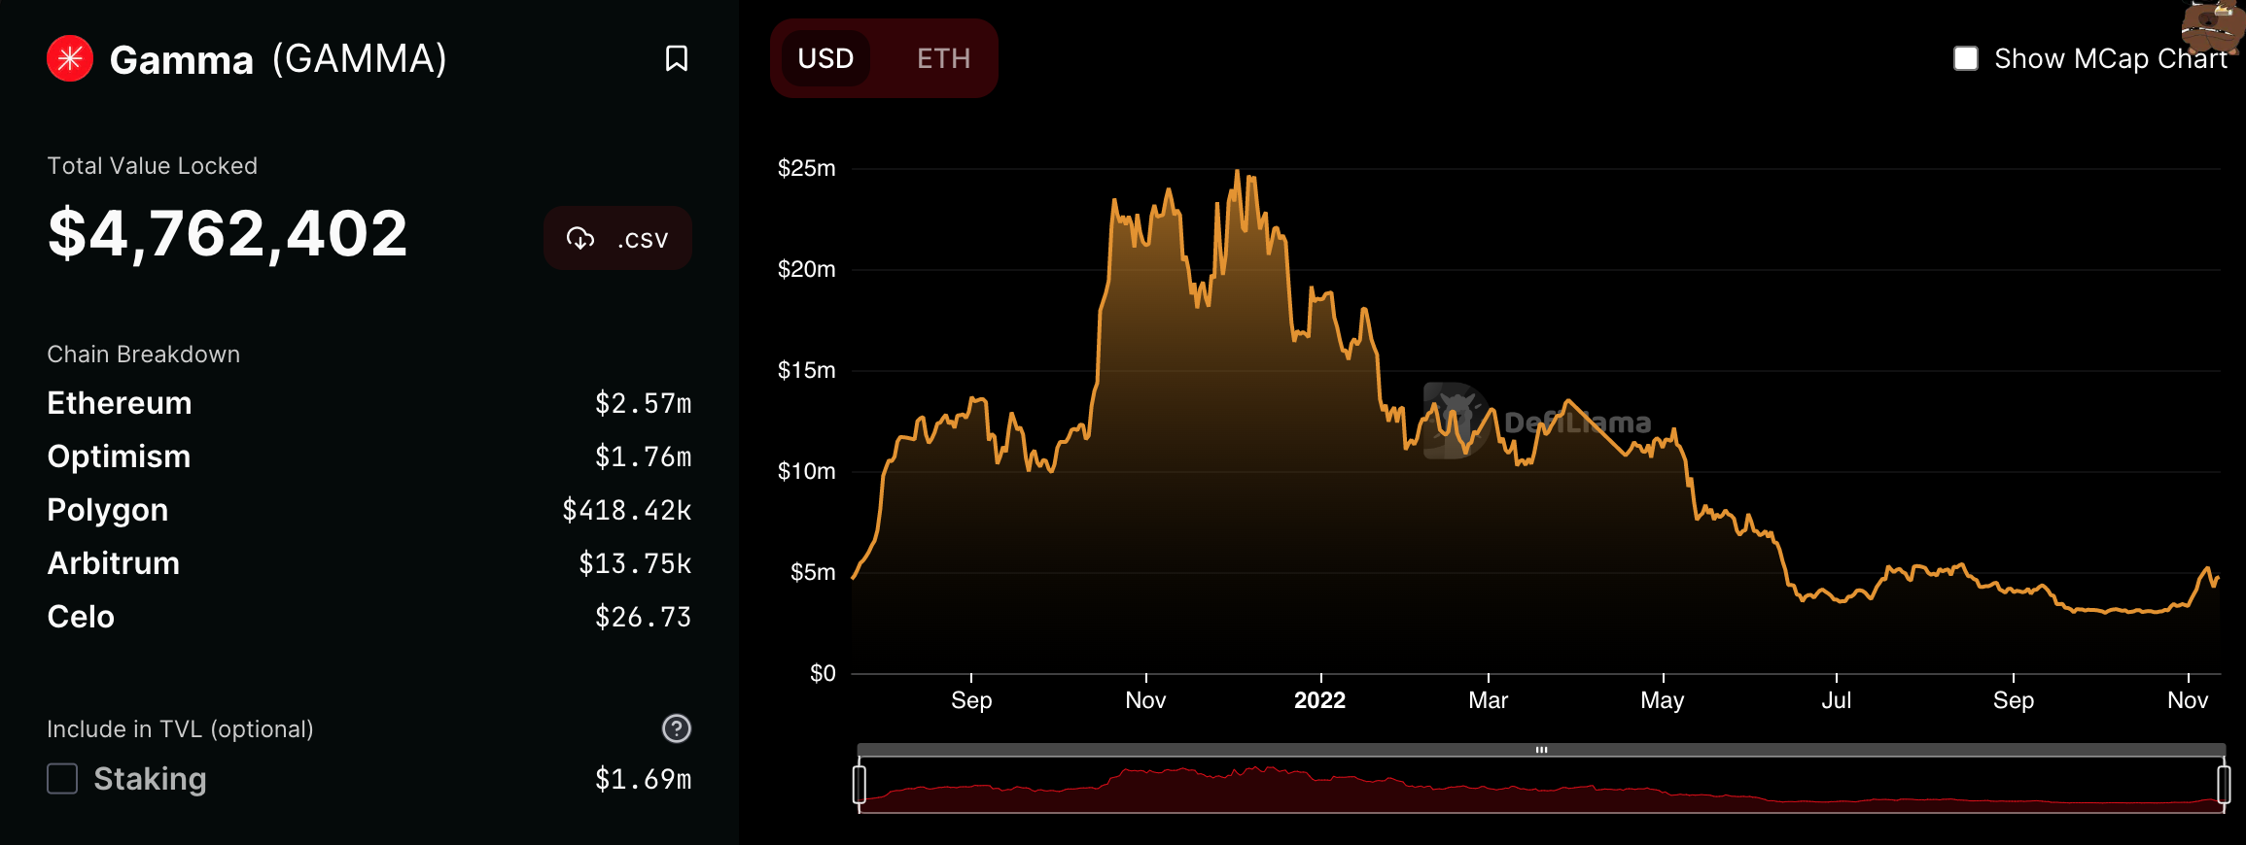Click the Gamma (GAMMA) title text
The width and height of the screenshot is (2246, 845).
pos(278,59)
